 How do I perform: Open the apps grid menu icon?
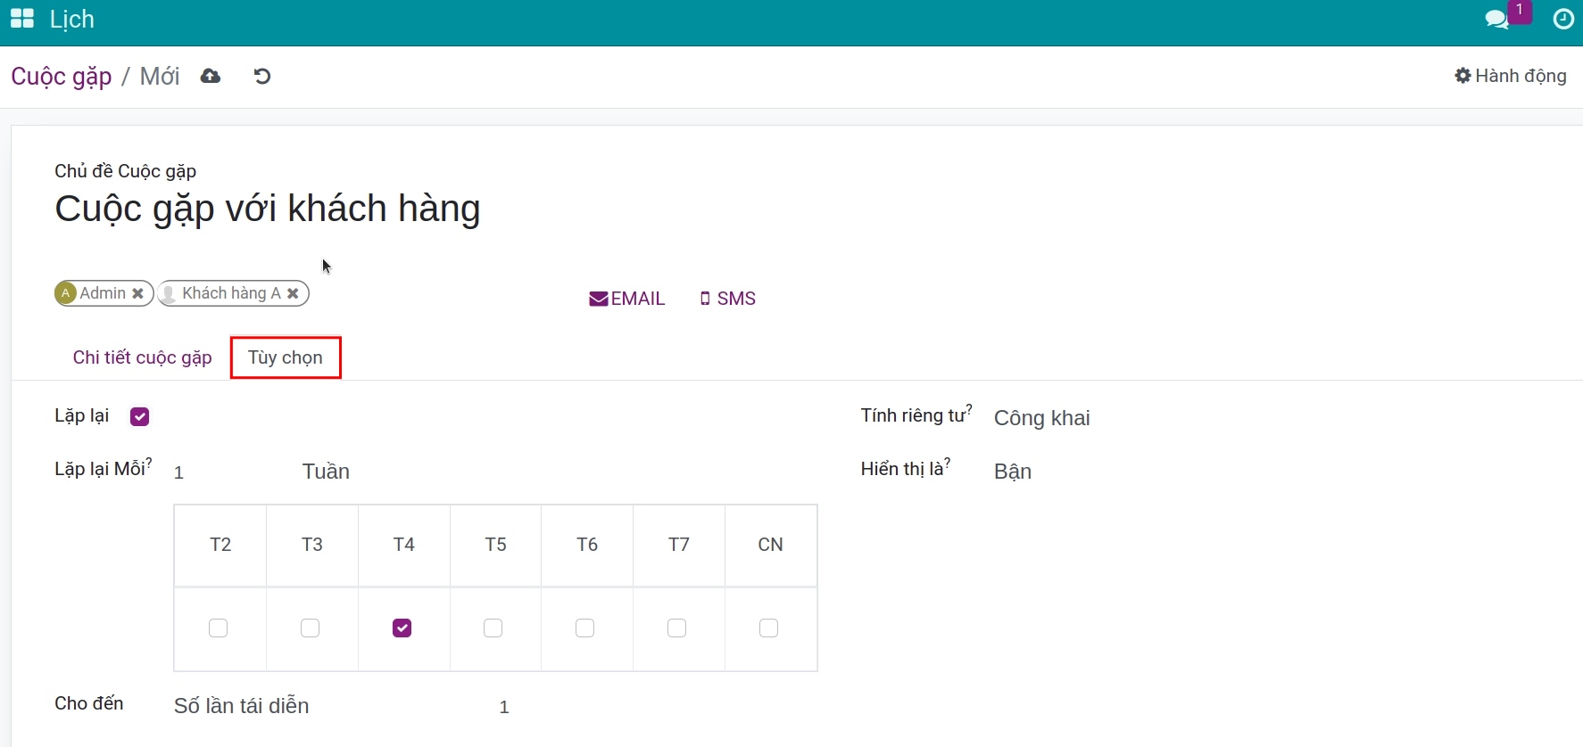pos(21,19)
